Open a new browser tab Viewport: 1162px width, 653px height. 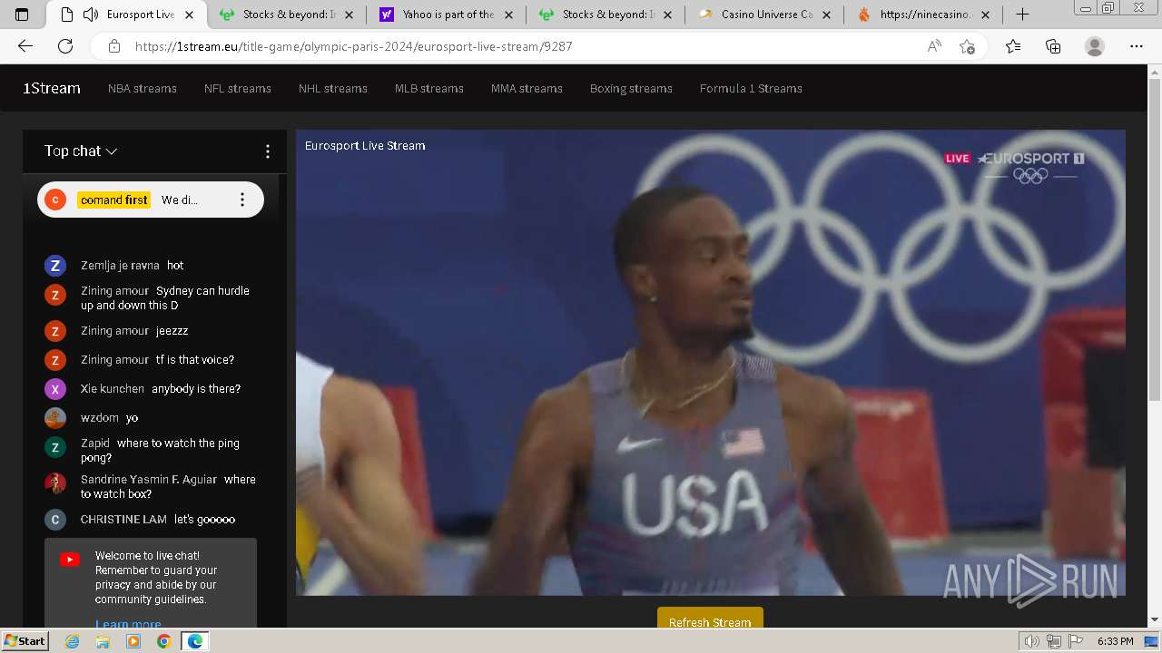coord(1022,14)
